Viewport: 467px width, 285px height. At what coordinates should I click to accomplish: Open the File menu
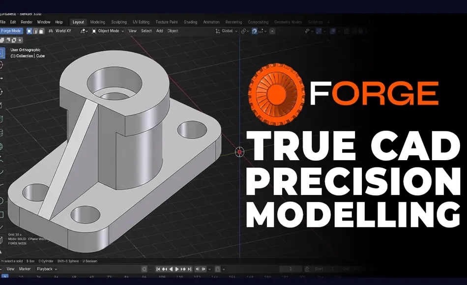click(x=2, y=22)
